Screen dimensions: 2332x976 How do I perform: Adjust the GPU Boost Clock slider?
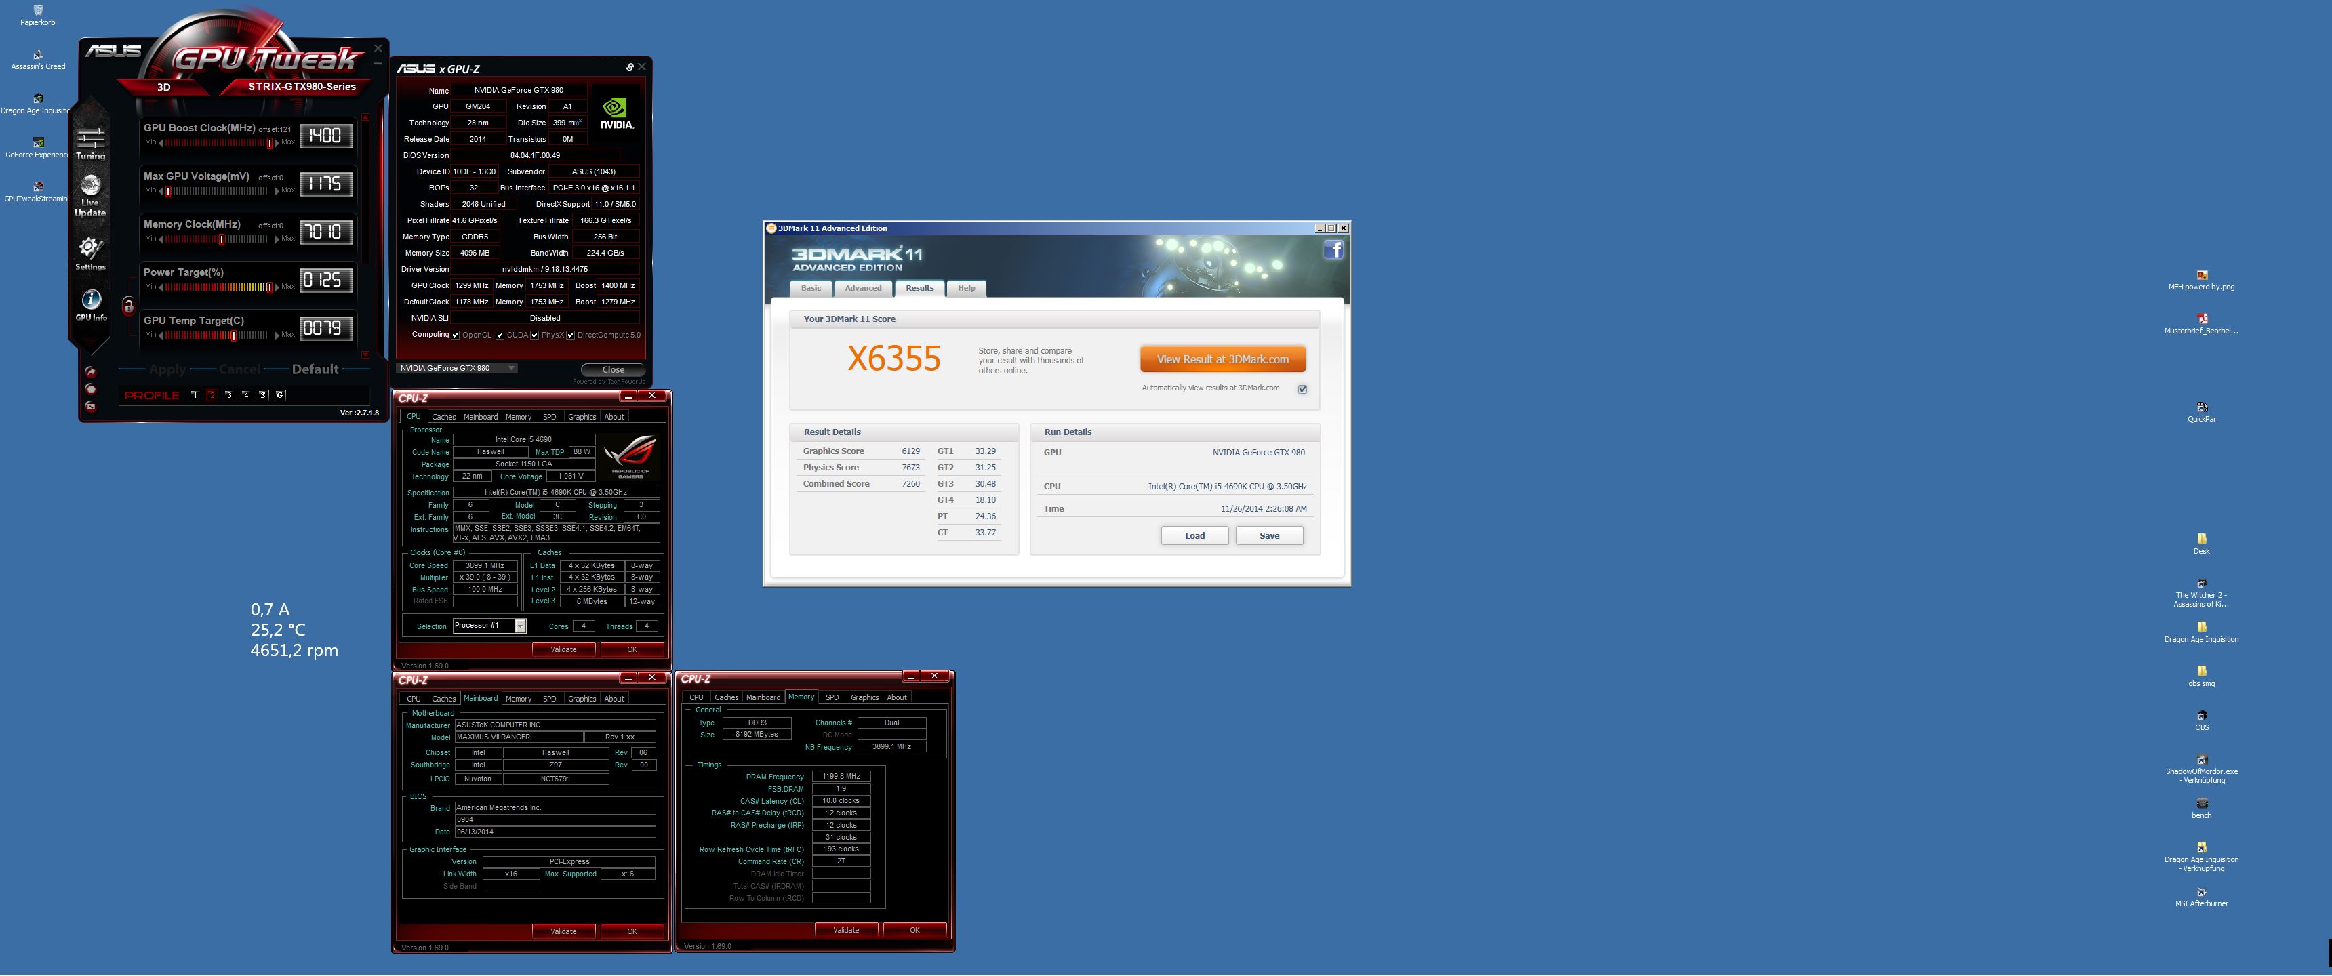click(x=217, y=143)
